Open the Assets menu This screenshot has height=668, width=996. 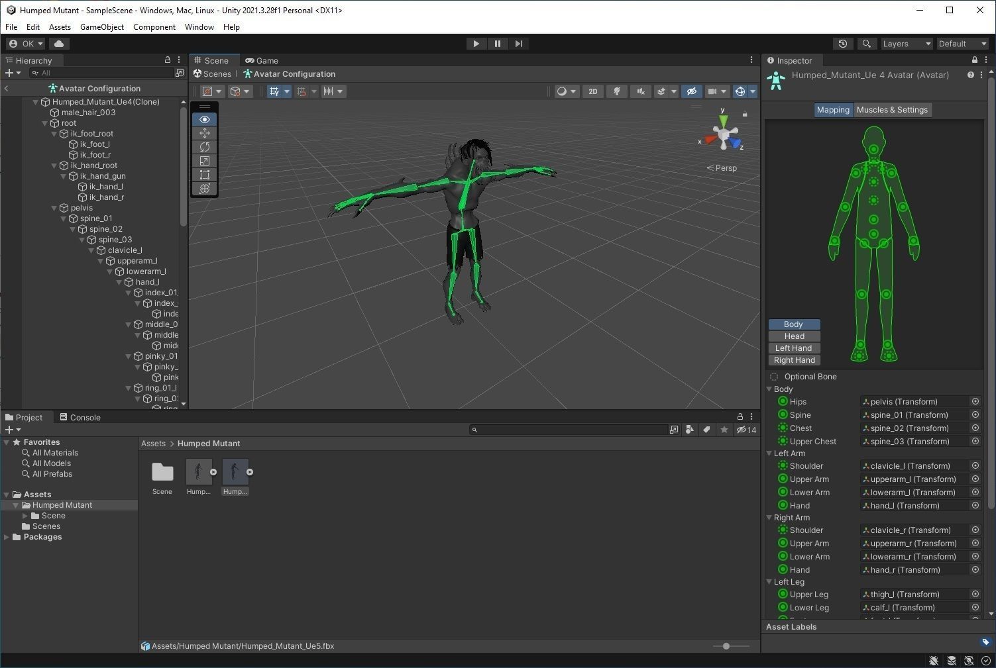(x=60, y=27)
